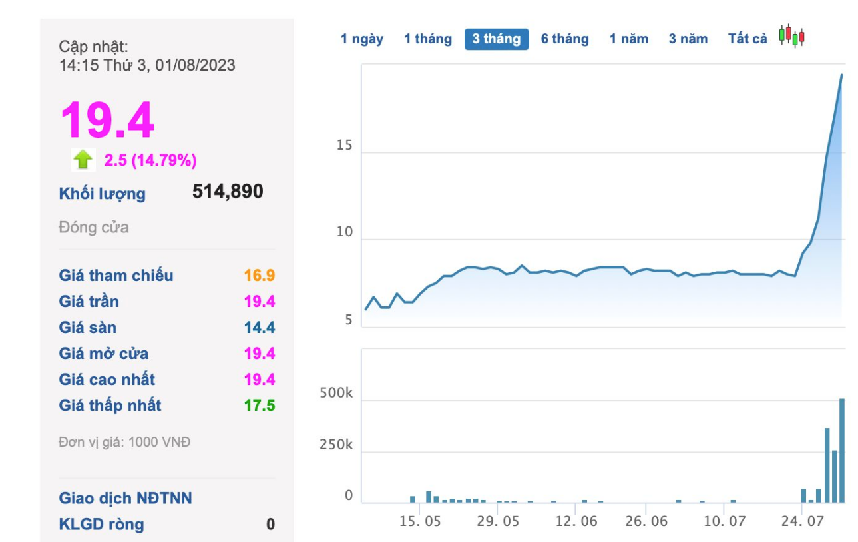Click the 'Đóng cửa' status text
Screen dimensions: 858x542
pos(94,228)
